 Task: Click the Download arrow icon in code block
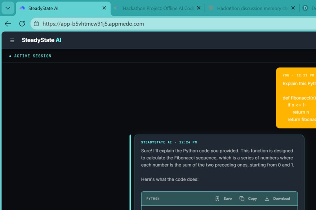pyautogui.click(x=267, y=199)
